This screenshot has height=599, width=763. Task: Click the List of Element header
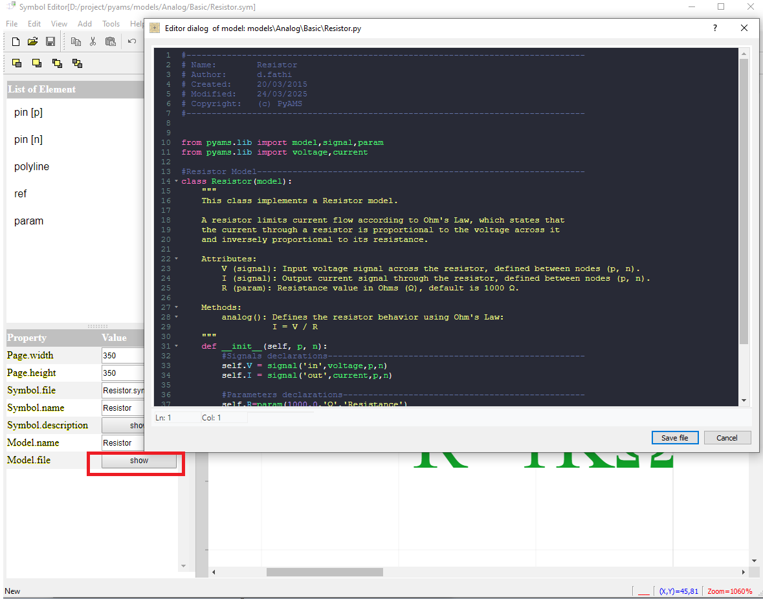point(76,89)
